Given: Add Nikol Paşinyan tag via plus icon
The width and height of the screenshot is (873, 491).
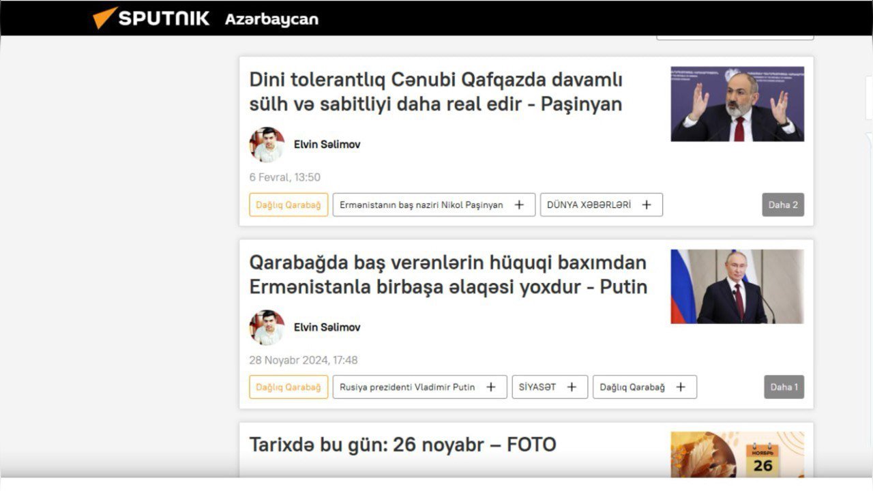Looking at the screenshot, I should (519, 205).
